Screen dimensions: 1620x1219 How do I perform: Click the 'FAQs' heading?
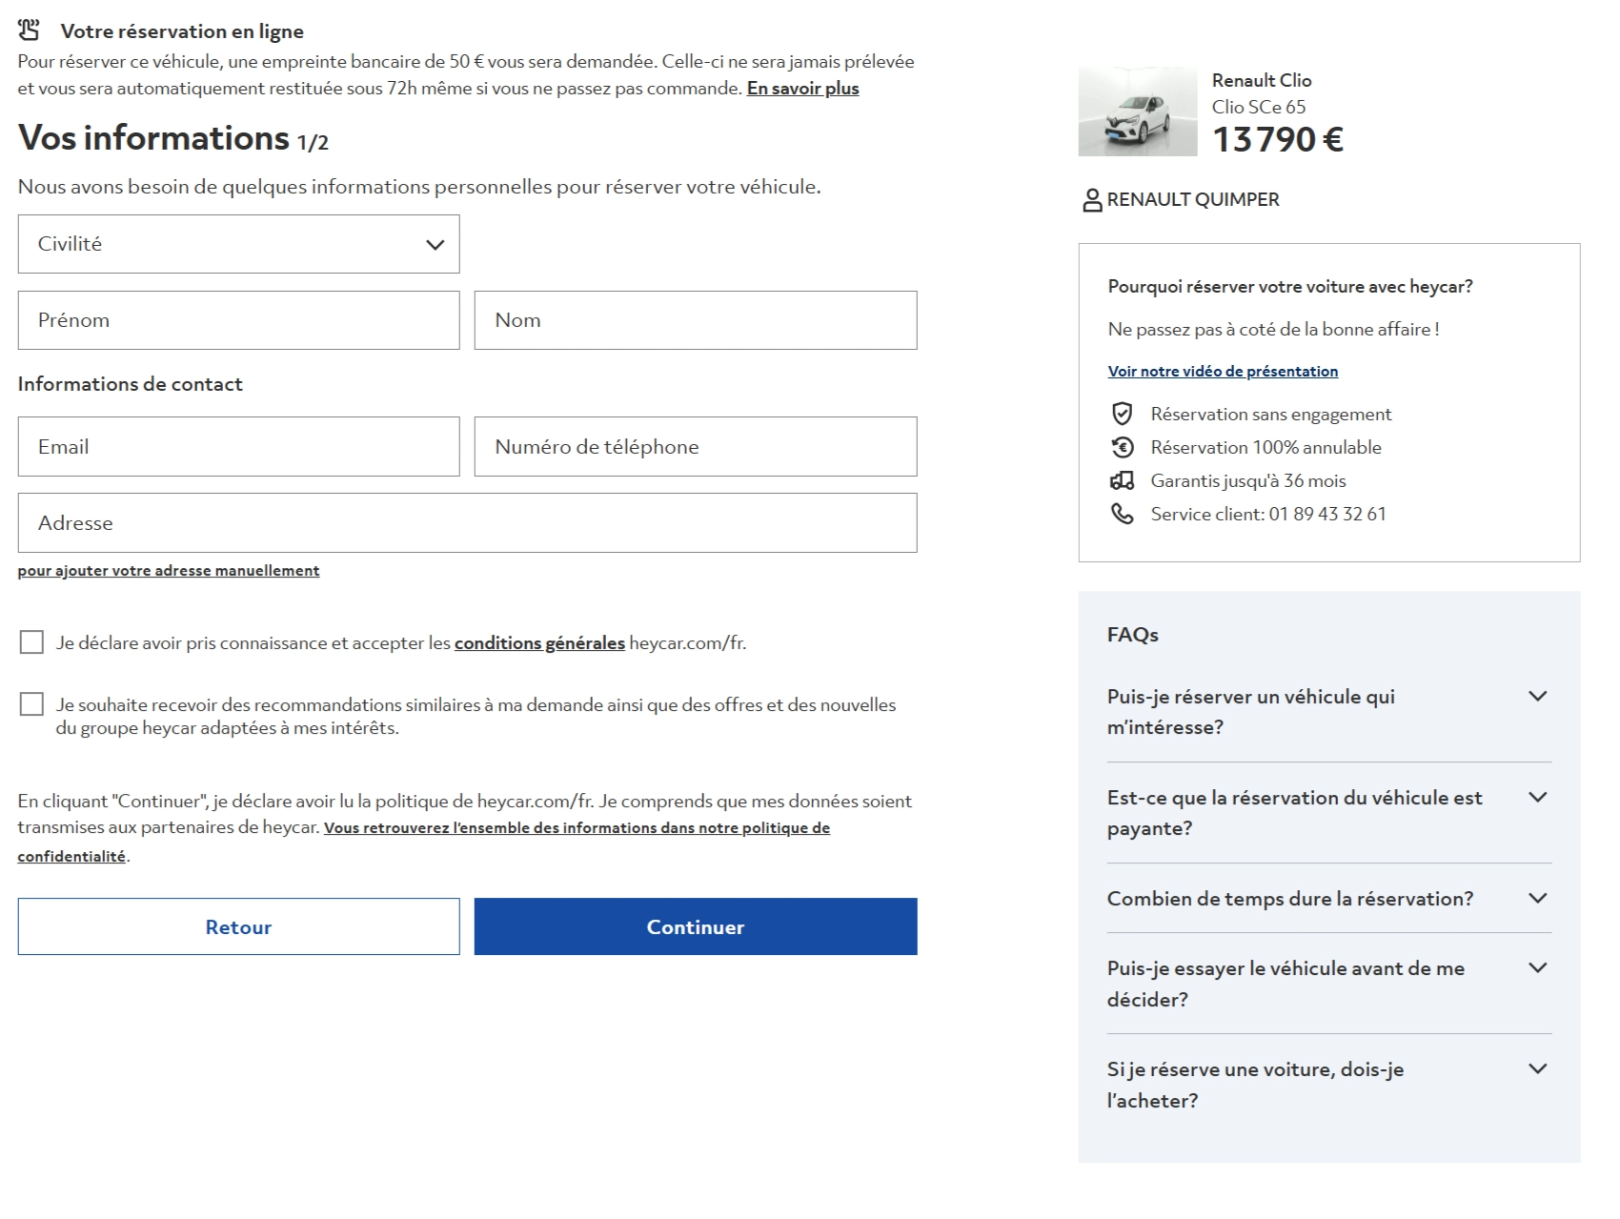coord(1133,635)
